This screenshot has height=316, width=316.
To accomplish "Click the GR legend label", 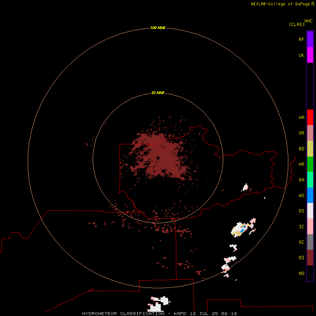I will (x=301, y=133).
